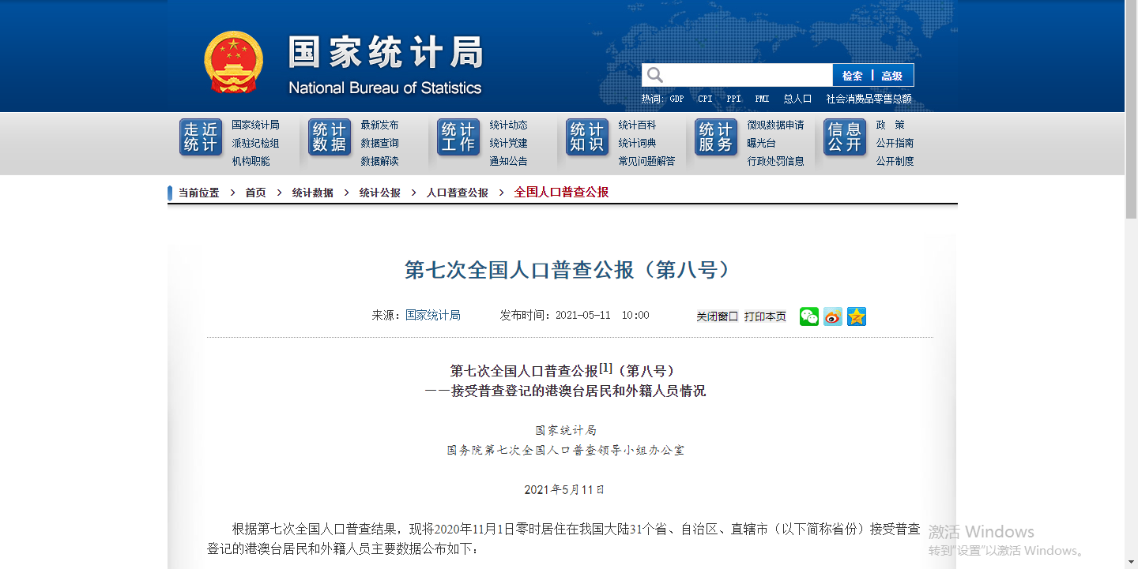This screenshot has width=1138, height=569.
Task: Share the page to Sina Weibo
Action: coord(833,316)
